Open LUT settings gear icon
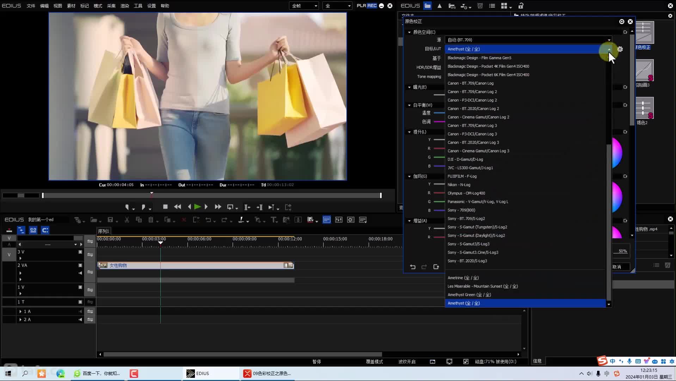Screen dimensions: 676x381 (620, 49)
